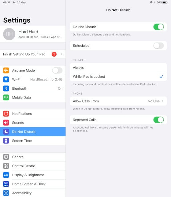The width and height of the screenshot is (171, 197).
Task: Open Mobile Data via green antenna icon
Action: click(6, 98)
